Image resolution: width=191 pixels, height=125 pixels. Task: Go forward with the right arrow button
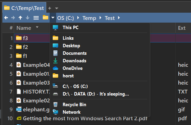coord(13,18)
